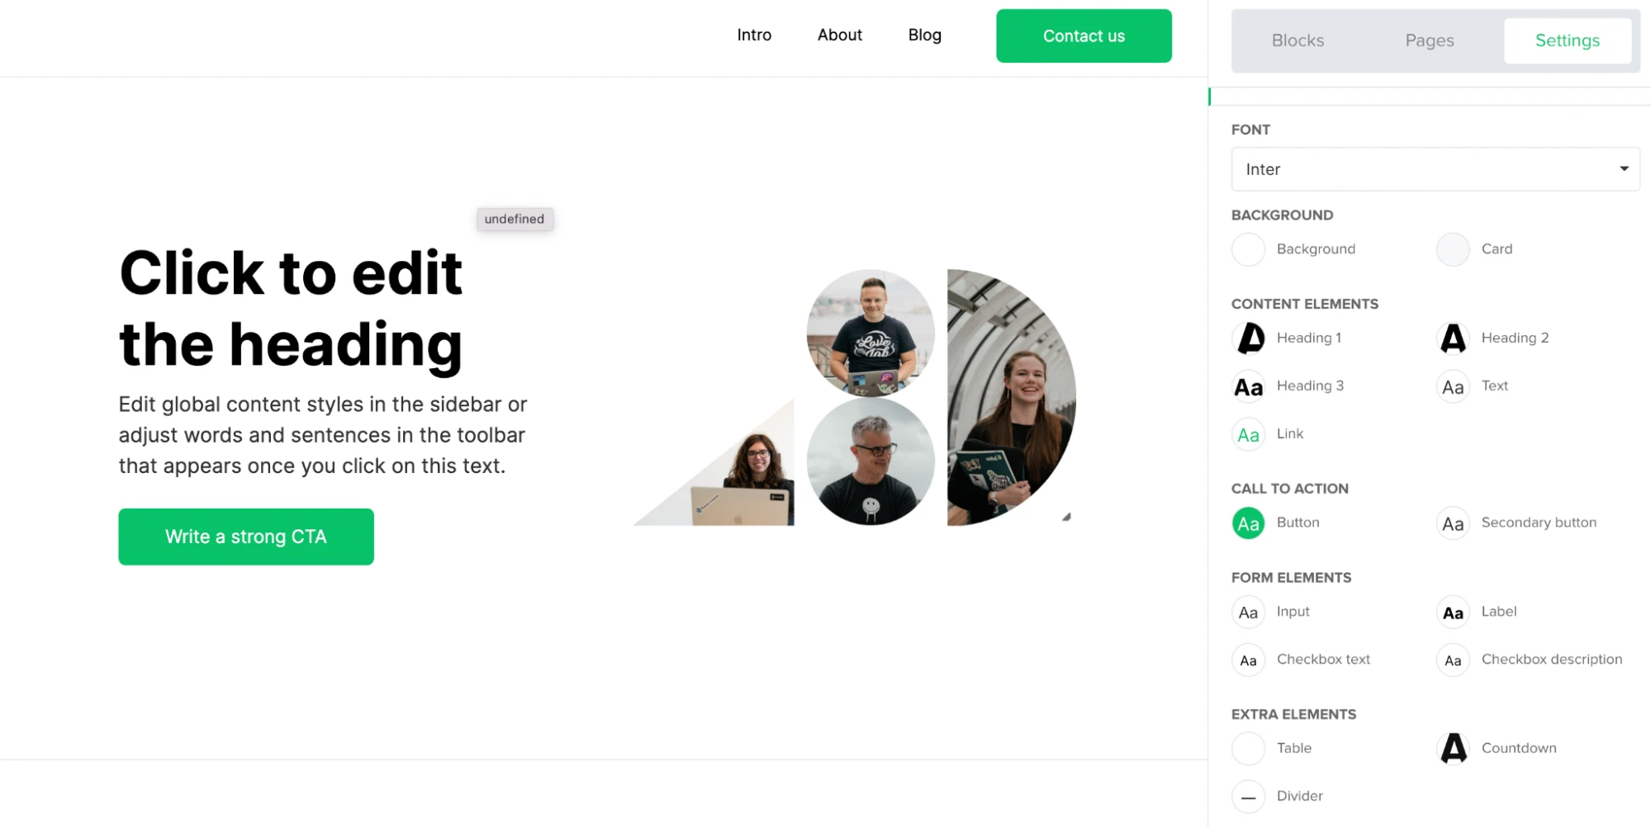Open the Secondary button style icon
The image size is (1651, 828).
click(1453, 523)
